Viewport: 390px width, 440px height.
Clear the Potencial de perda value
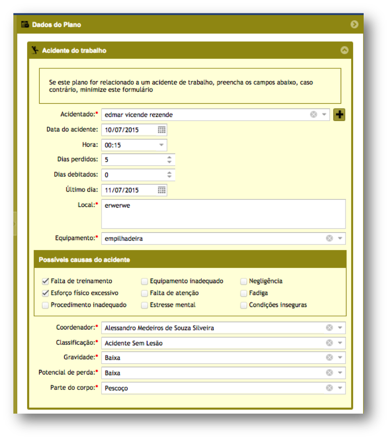(x=330, y=373)
